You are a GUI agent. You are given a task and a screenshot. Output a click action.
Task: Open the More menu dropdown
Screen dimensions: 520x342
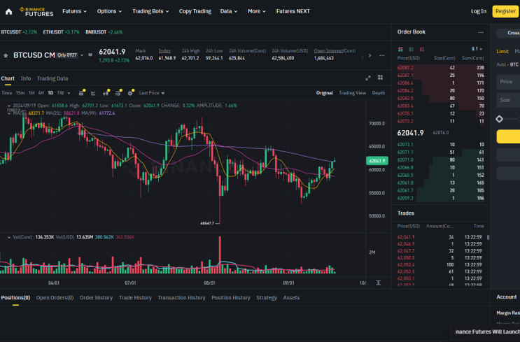pos(257,11)
